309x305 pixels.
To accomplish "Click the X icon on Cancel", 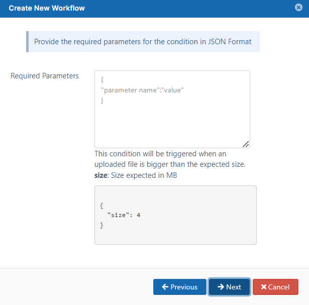I will coord(264,287).
